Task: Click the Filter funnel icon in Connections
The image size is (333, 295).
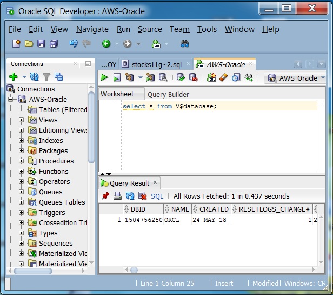Action: point(46,77)
